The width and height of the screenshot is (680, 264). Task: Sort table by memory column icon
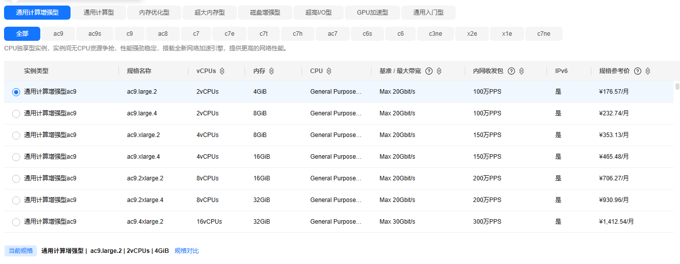(272, 71)
